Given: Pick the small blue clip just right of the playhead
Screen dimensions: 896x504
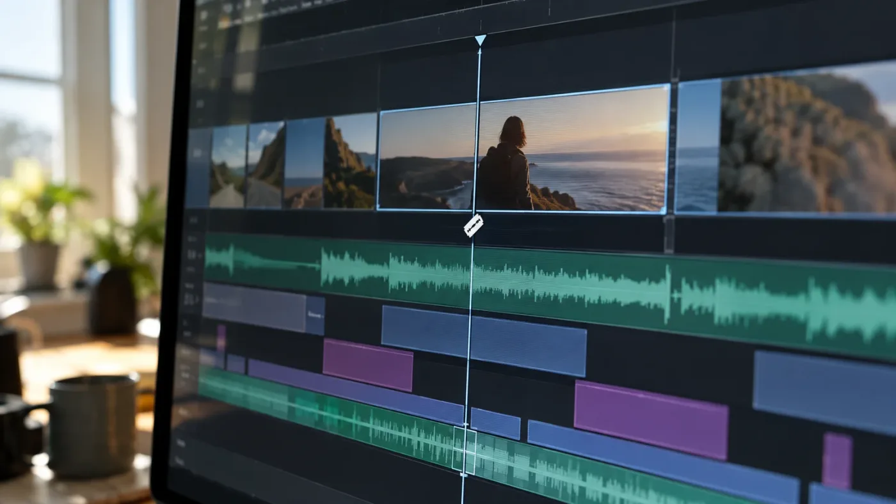Looking at the screenshot, I should click(495, 423).
